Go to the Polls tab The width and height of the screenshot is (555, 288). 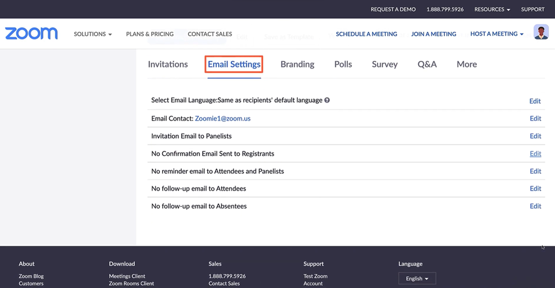tap(343, 64)
